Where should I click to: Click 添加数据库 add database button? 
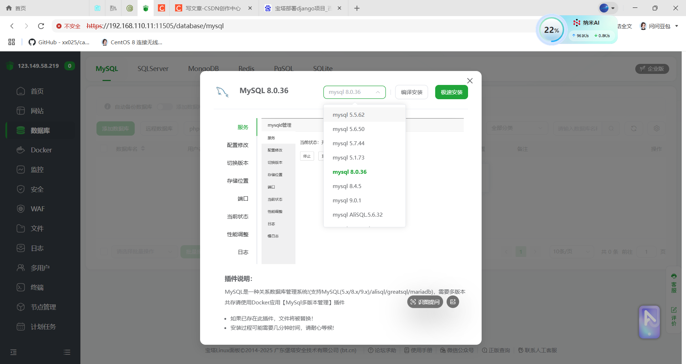click(x=115, y=128)
